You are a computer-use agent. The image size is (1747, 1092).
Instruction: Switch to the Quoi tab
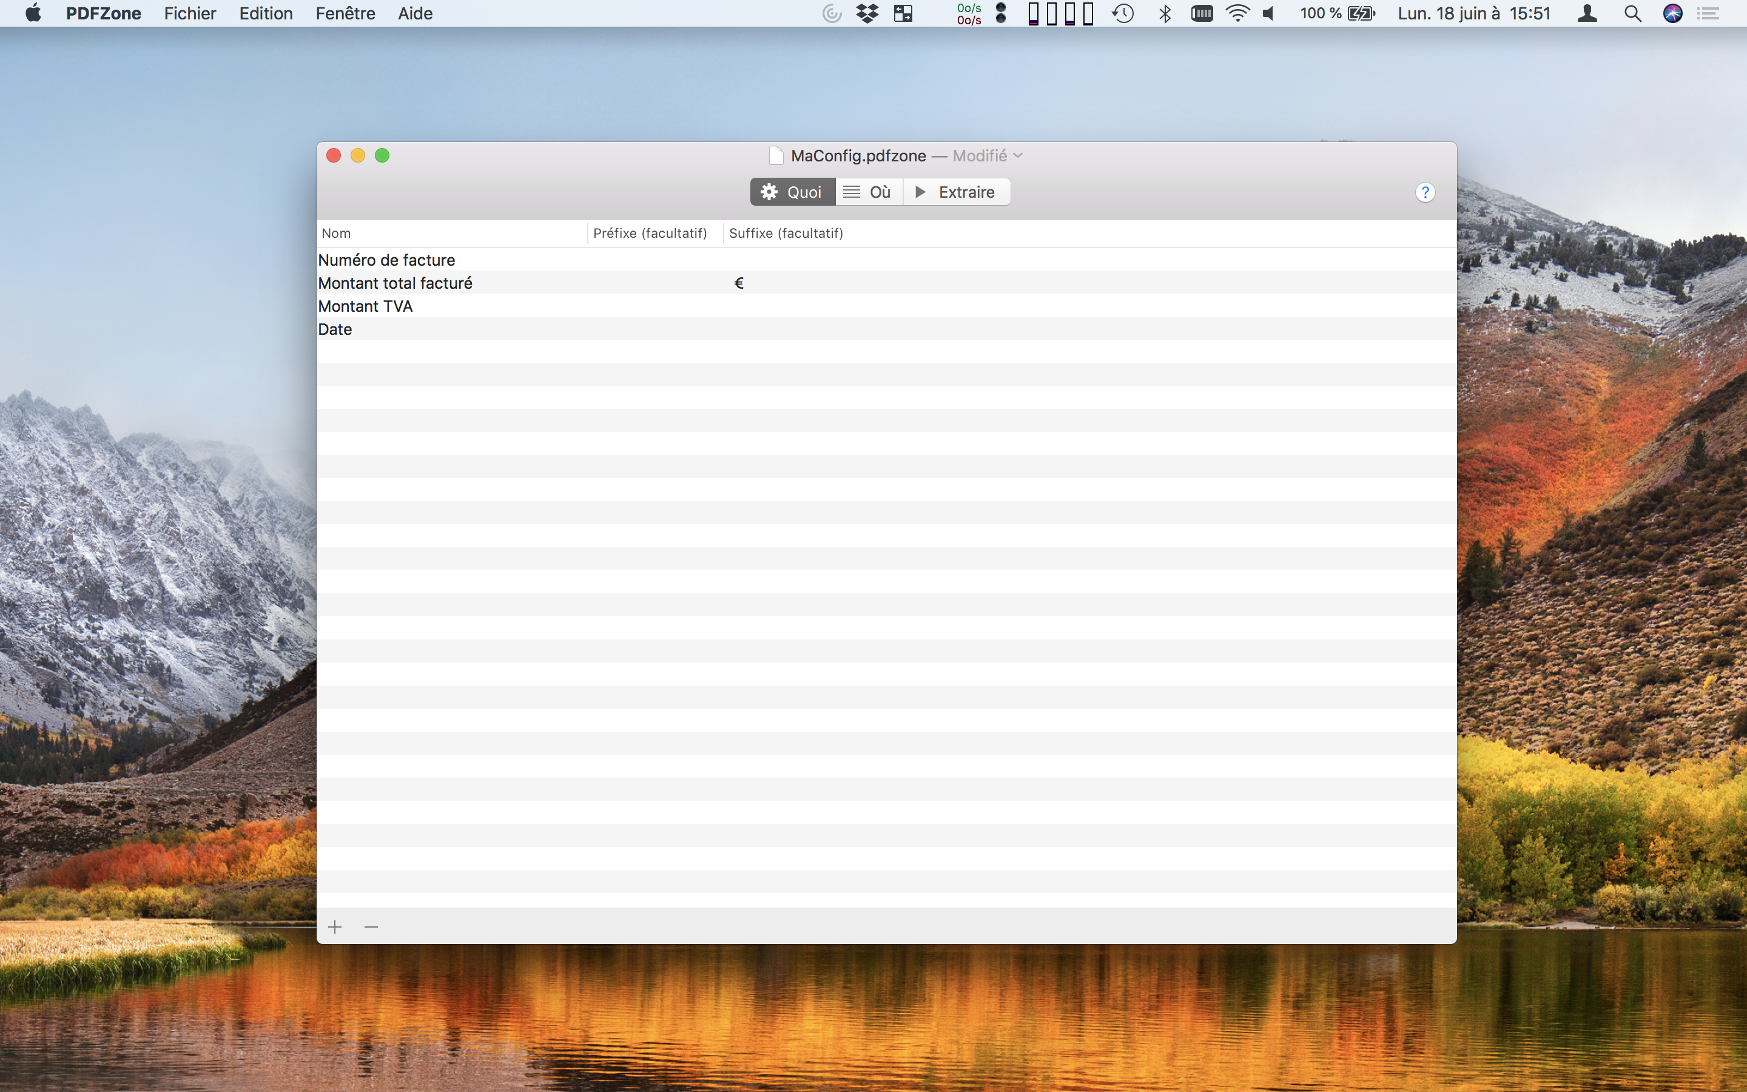pos(793,192)
